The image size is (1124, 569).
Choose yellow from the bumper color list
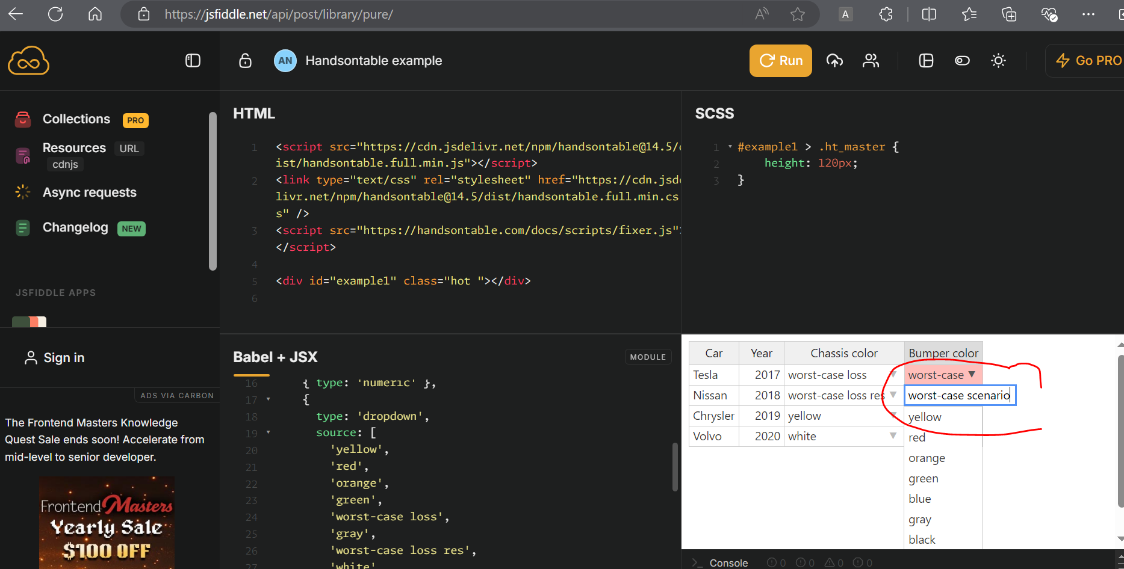943,417
